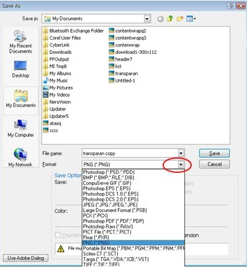Close the Save As dialog
The width and height of the screenshot is (247, 267).
coord(241,6)
